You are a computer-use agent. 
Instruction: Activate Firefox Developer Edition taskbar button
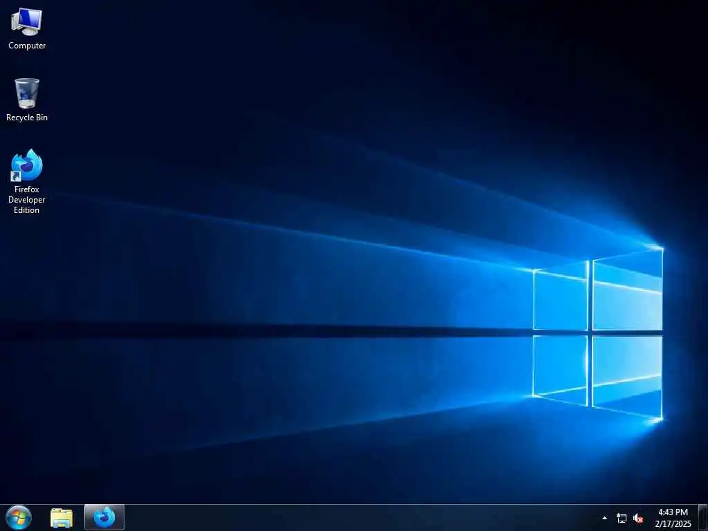click(x=104, y=517)
